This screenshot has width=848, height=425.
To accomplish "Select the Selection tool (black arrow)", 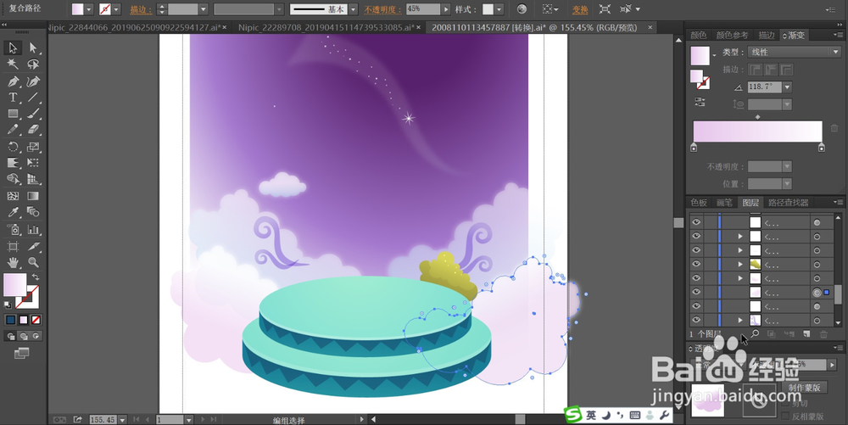I will [x=13, y=48].
